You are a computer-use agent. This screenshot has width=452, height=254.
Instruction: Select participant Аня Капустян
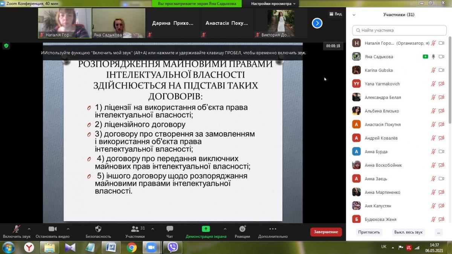click(x=399, y=206)
